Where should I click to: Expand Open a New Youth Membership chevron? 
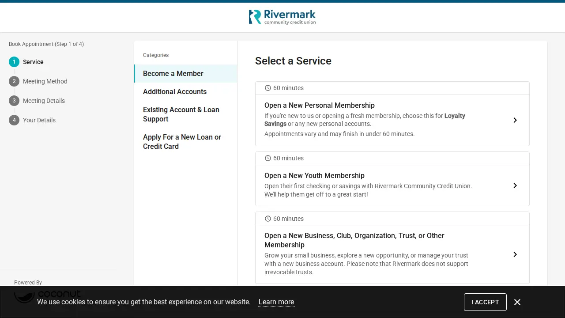click(515, 185)
